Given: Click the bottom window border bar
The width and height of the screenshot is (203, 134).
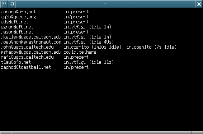Looking at the screenshot, I should [101, 133].
